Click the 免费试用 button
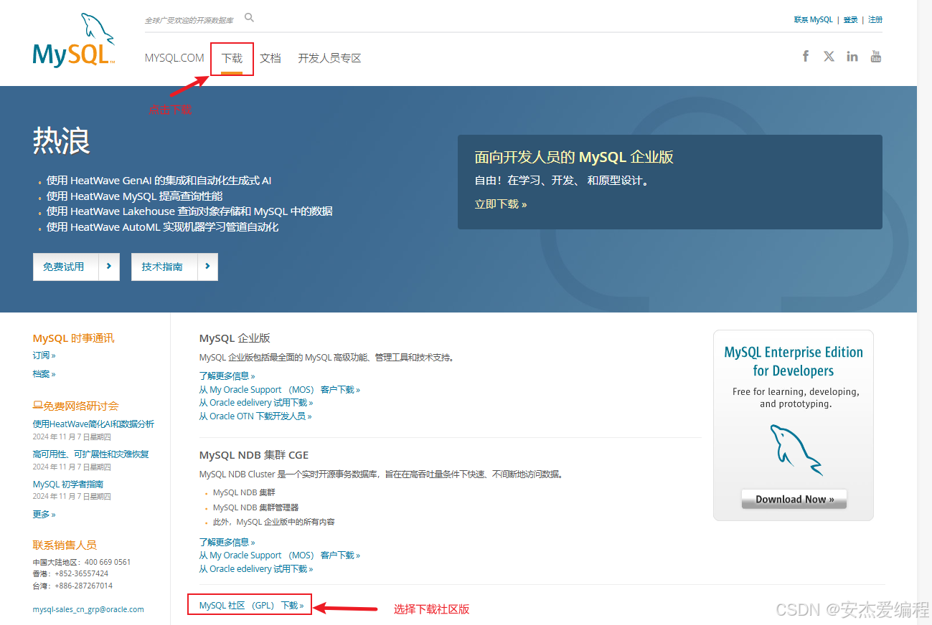Image resolution: width=932 pixels, height=625 pixels. tap(76, 267)
